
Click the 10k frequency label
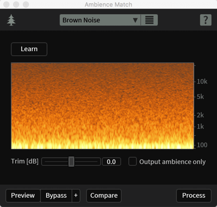[202, 81]
